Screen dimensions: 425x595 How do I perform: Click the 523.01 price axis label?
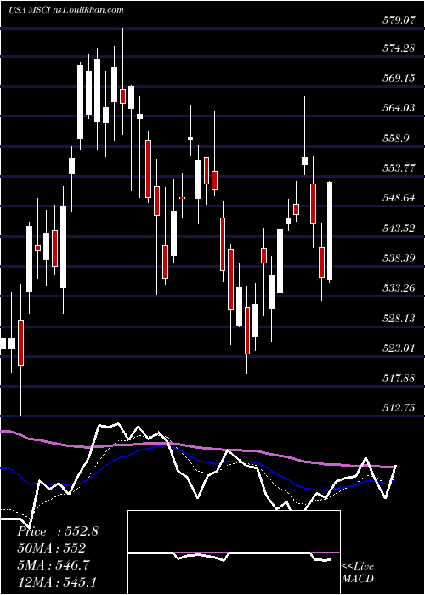click(399, 348)
